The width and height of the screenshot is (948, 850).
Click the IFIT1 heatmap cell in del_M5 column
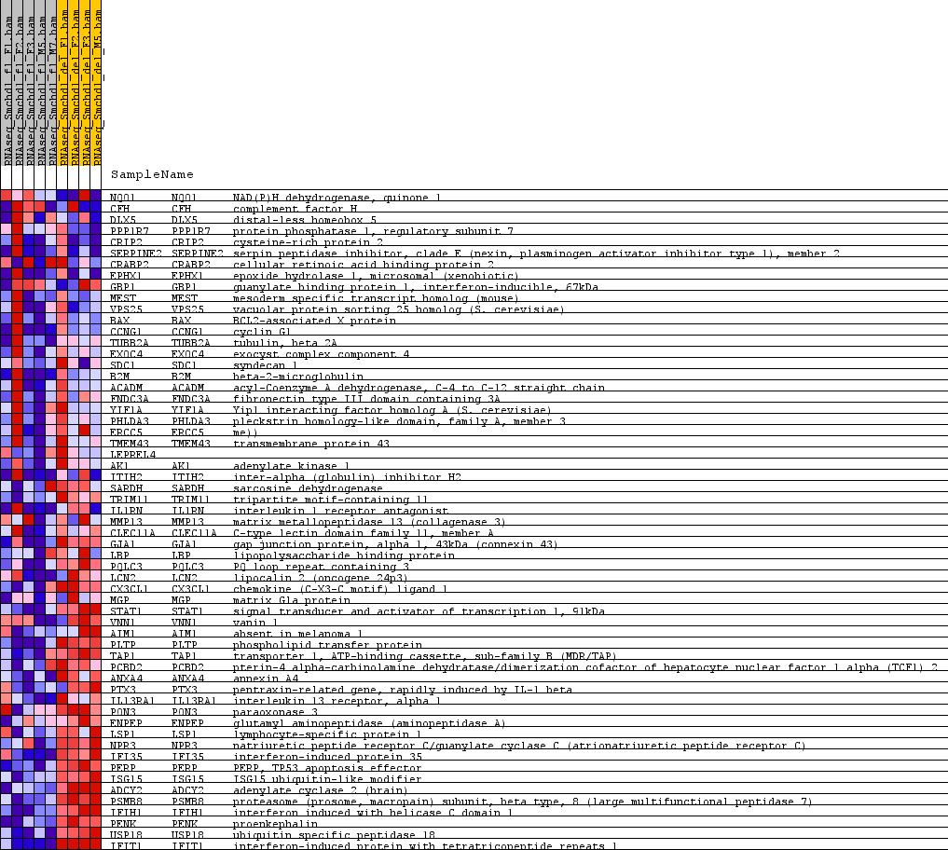pyautogui.click(x=96, y=845)
